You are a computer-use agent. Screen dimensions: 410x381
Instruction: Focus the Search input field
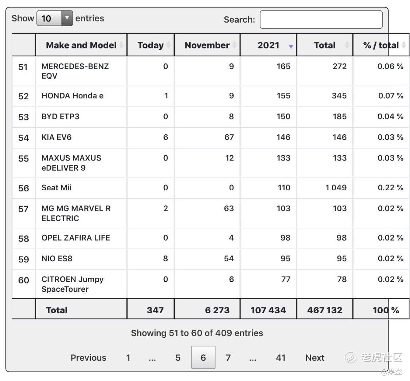(x=321, y=20)
